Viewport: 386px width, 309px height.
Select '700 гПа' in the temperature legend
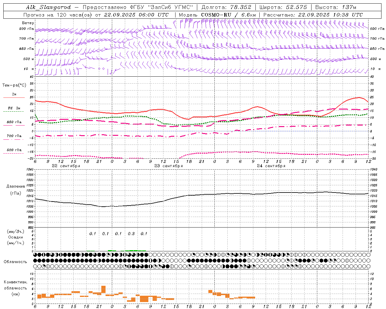(x=14, y=136)
